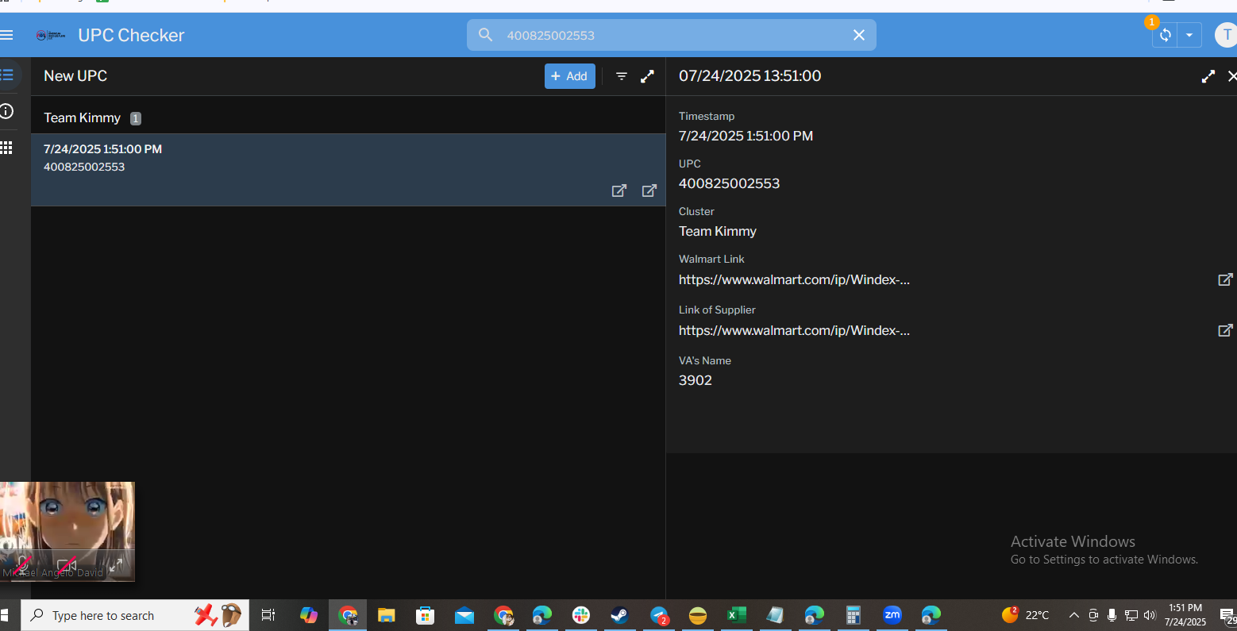Expand the record detail pane to fullscreen
Image resolution: width=1237 pixels, height=631 pixels.
pos(1208,76)
